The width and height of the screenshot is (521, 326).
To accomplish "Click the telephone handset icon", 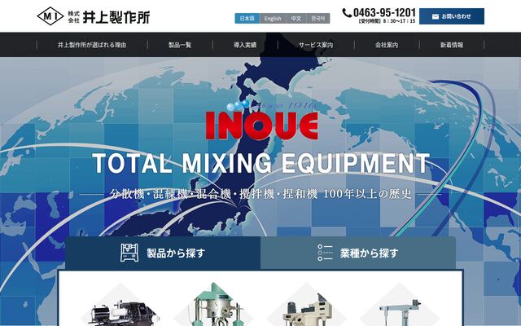I will [x=347, y=13].
